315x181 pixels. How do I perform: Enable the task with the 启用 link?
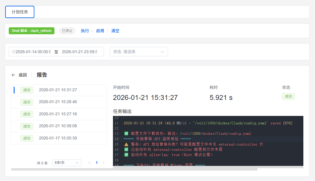[x=100, y=31]
